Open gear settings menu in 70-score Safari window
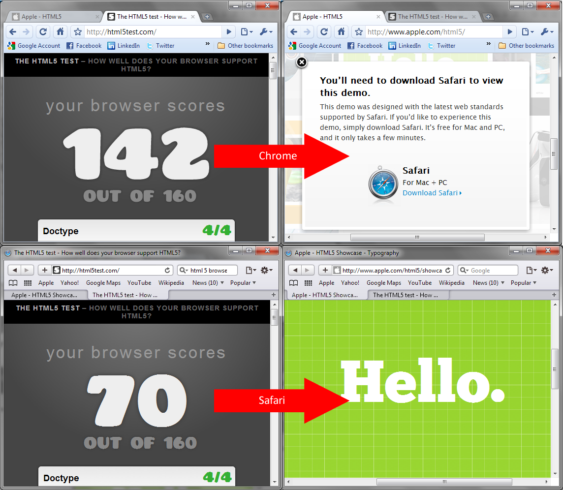This screenshot has height=490, width=563. click(266, 270)
